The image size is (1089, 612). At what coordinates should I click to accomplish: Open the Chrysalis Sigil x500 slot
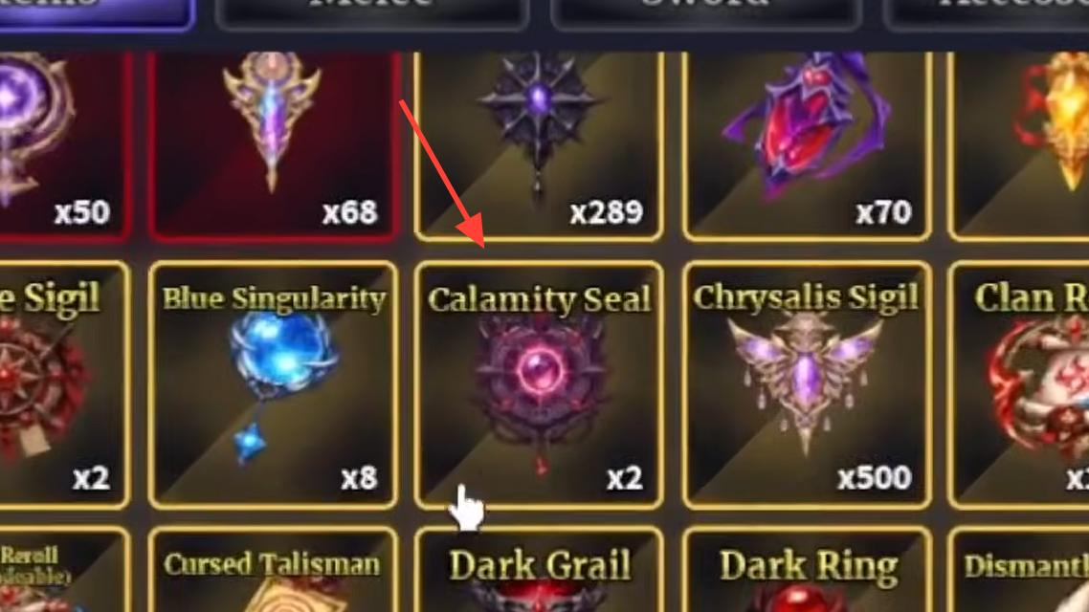tap(807, 385)
